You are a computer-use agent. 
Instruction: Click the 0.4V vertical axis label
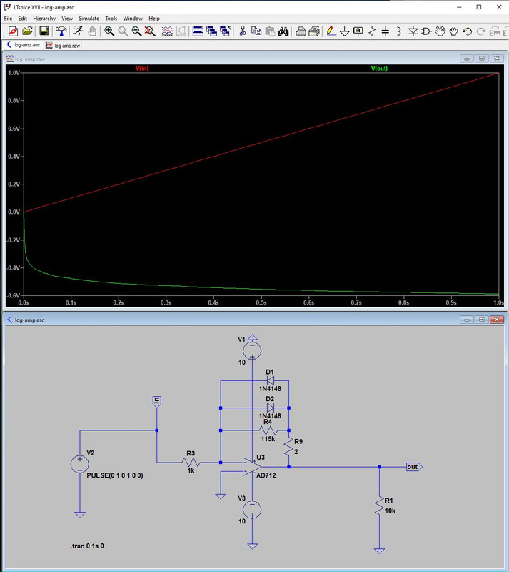coord(14,157)
